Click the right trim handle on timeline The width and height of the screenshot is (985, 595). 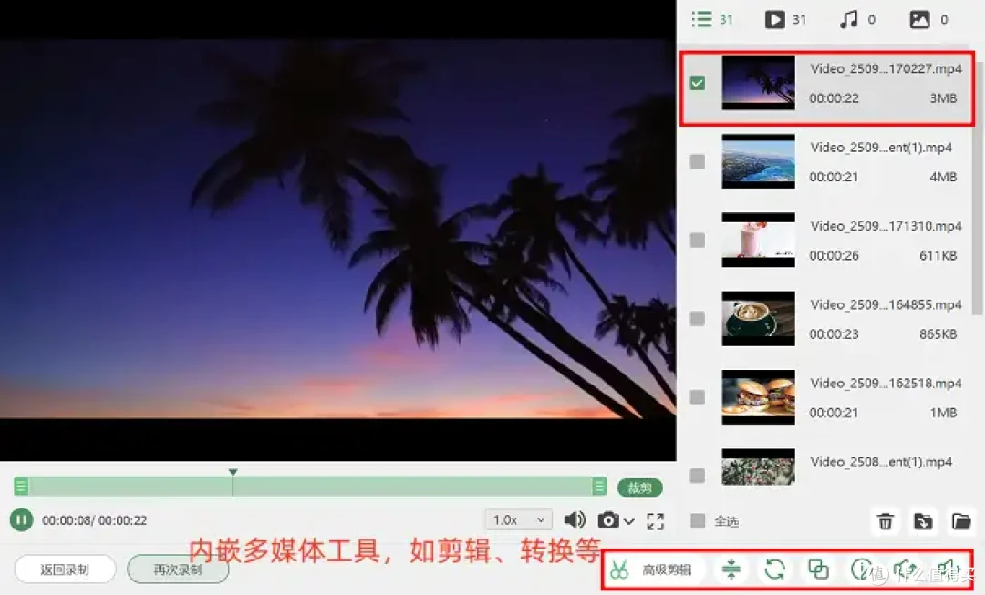pos(598,487)
